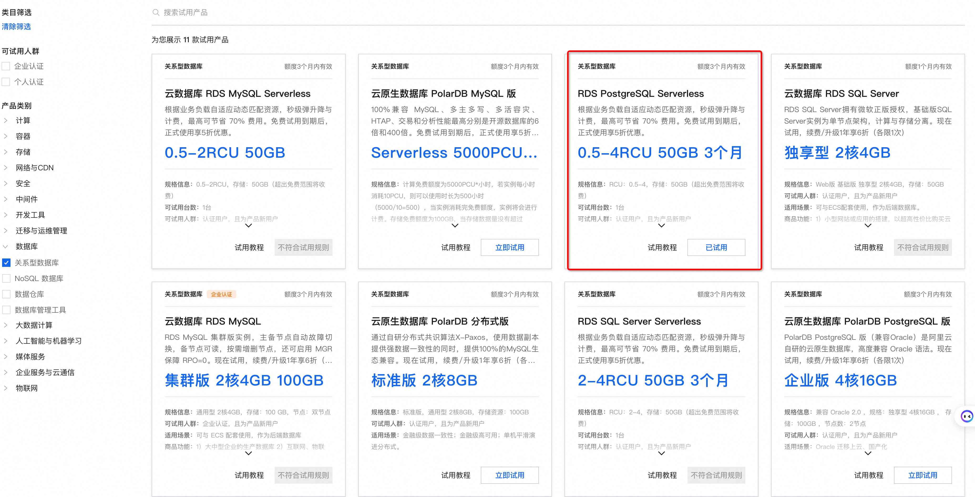Expand PolarDB MySQL 版 card details chevron
Viewport: 975px width, 497px height.
pos(455,226)
